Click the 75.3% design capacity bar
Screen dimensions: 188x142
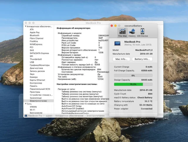click(x=133, y=84)
